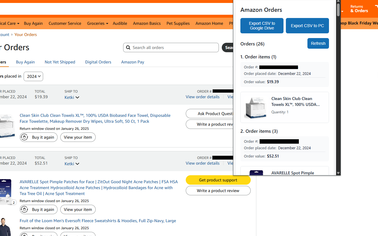
Task: Open AVARELLE Spot Pimple title in extension popup
Action: [x=293, y=173]
